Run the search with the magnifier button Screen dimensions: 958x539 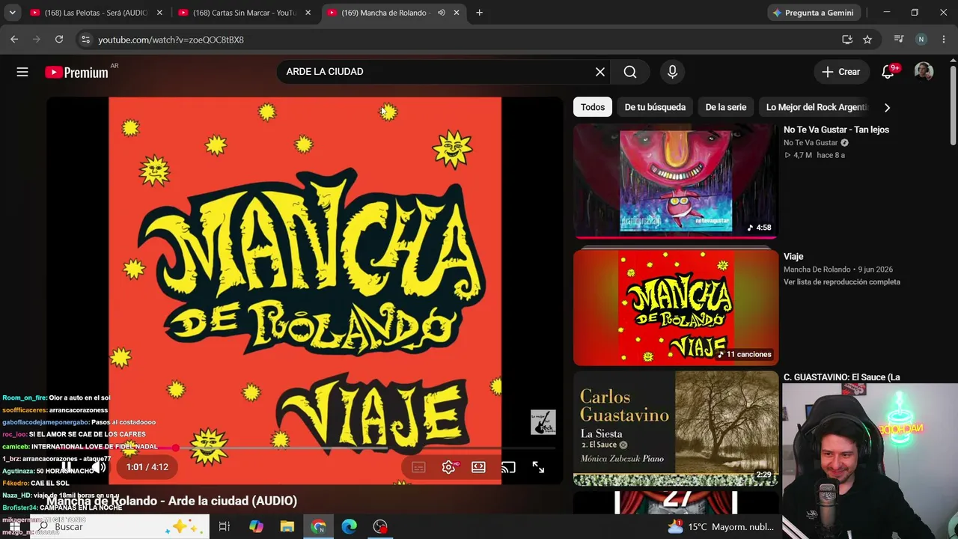tap(630, 72)
